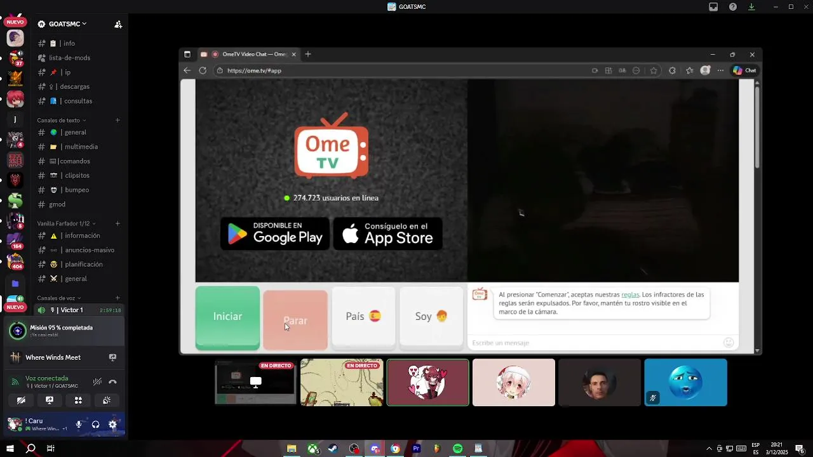Select the map stream thumbnail marked EN DIRECTO
This screenshot has width=813, height=457.
342,383
